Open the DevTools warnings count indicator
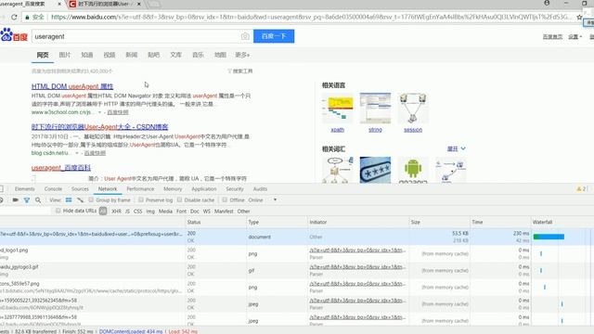 coord(581,189)
